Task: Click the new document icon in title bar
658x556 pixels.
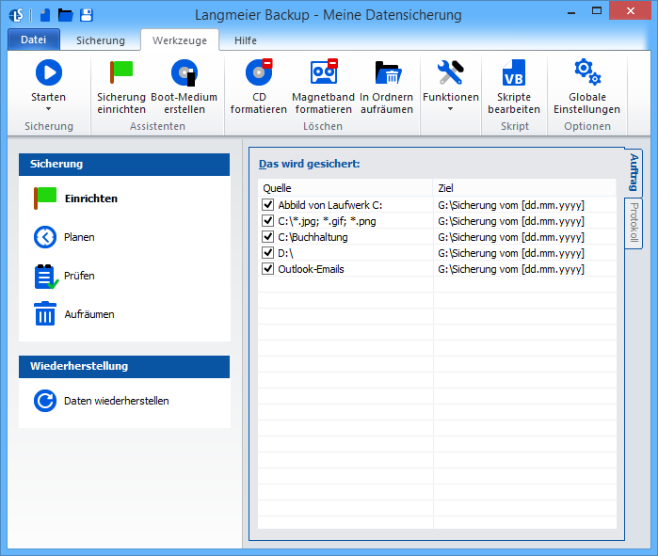Action: 45,15
